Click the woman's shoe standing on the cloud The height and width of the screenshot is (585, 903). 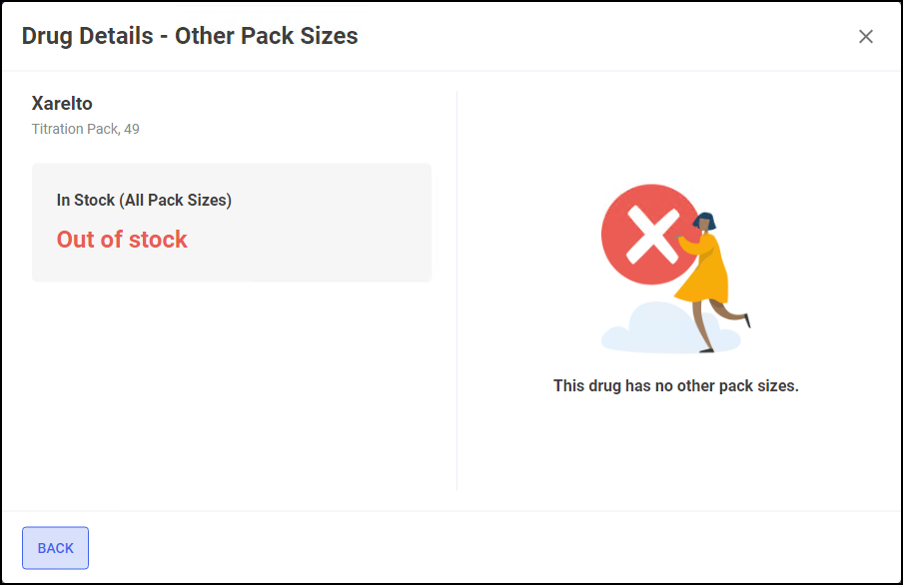point(707,349)
